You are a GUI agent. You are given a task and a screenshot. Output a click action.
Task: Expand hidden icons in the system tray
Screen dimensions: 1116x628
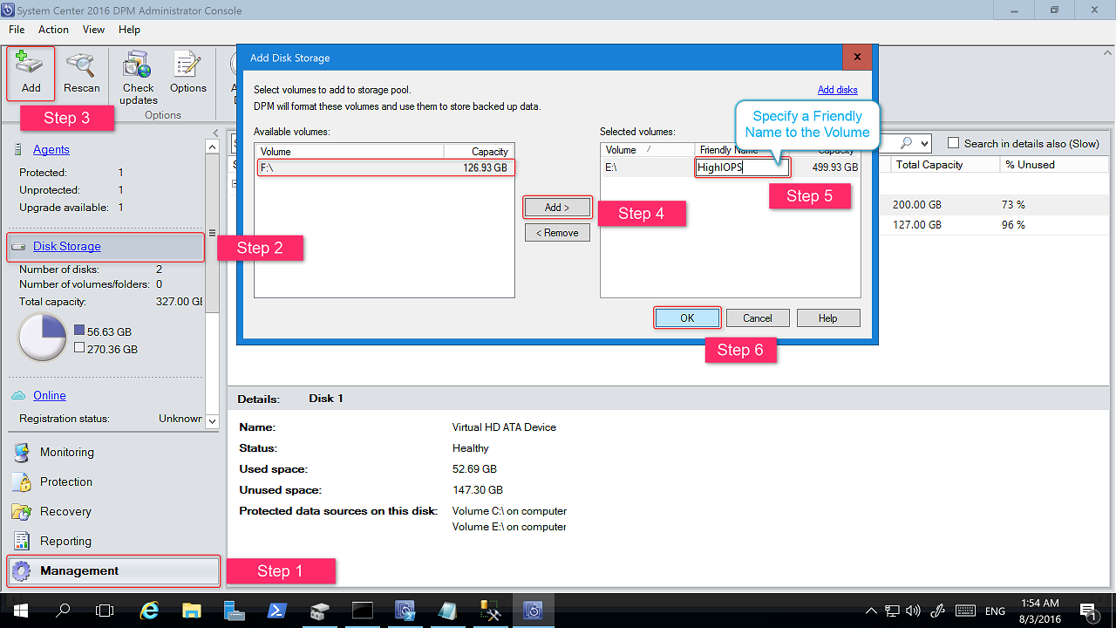coord(871,610)
